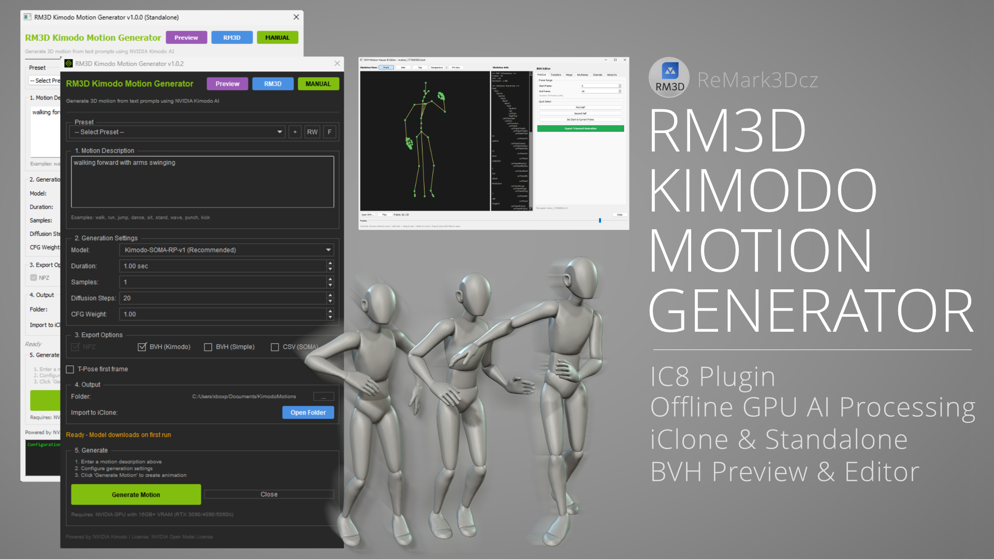The width and height of the screenshot is (994, 559).
Task: Minimize the BVH Motion Viewer window
Action: [x=606, y=60]
